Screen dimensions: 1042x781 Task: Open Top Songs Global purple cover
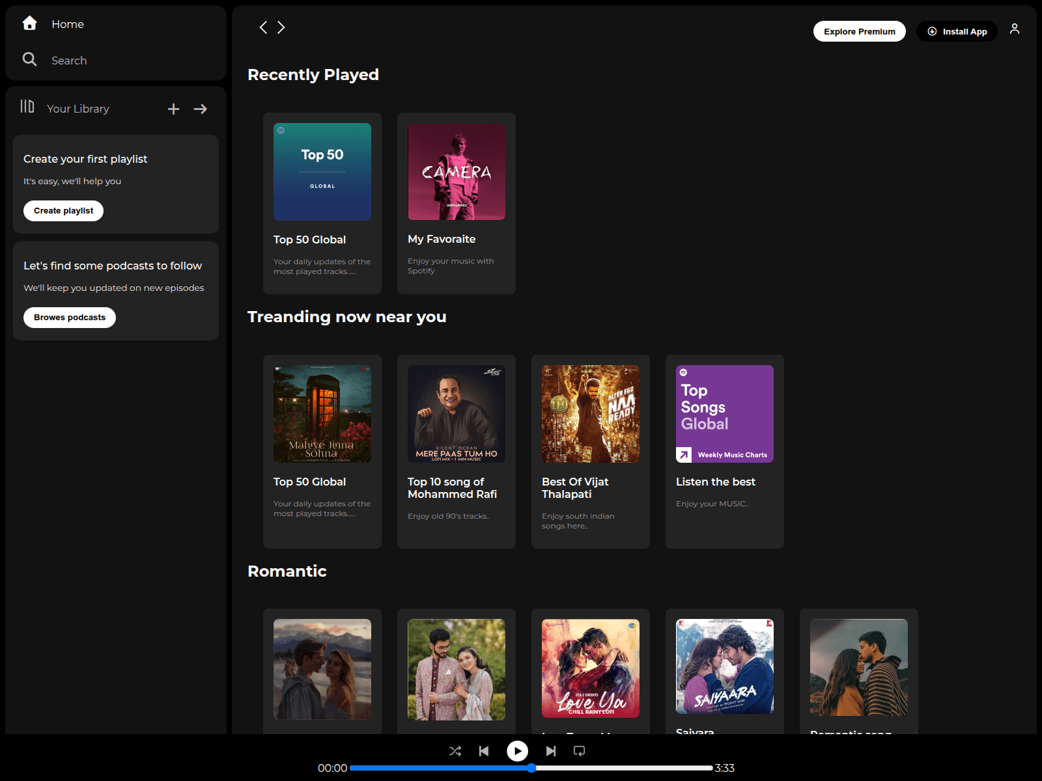click(x=725, y=414)
